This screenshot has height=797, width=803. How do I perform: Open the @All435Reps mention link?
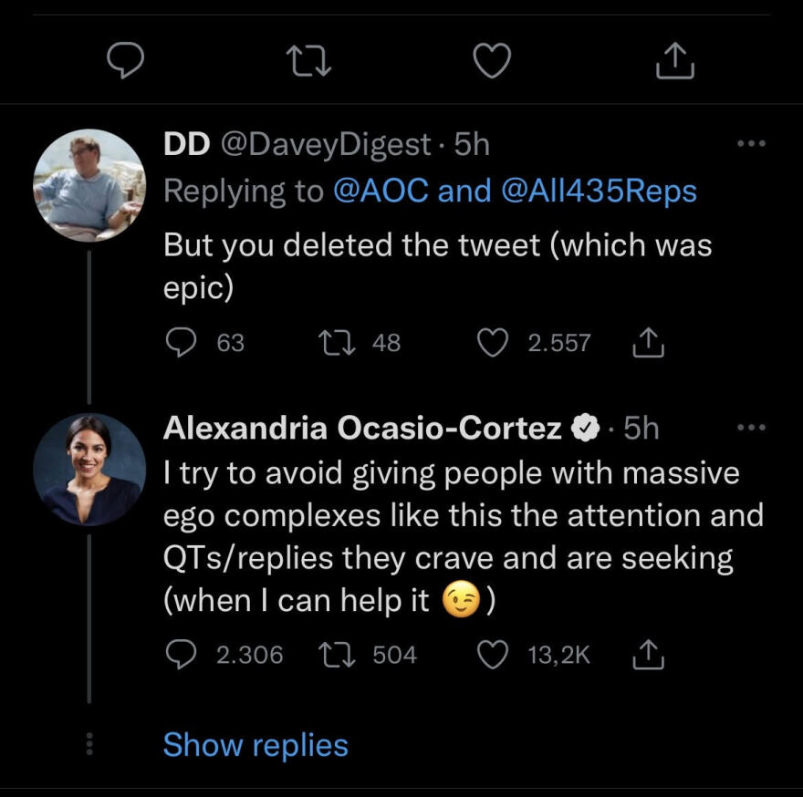[x=599, y=191]
